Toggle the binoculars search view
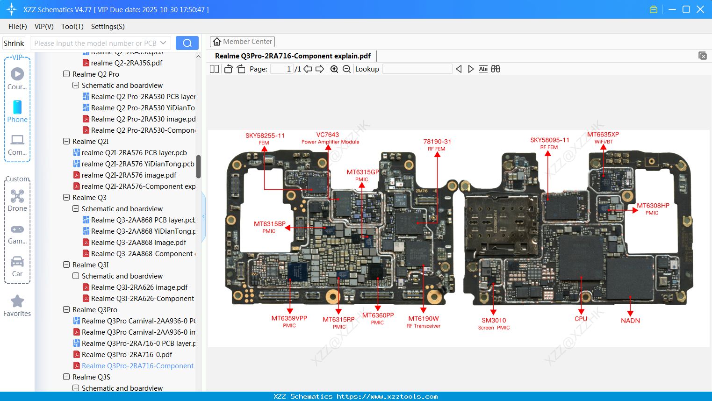 coord(496,69)
